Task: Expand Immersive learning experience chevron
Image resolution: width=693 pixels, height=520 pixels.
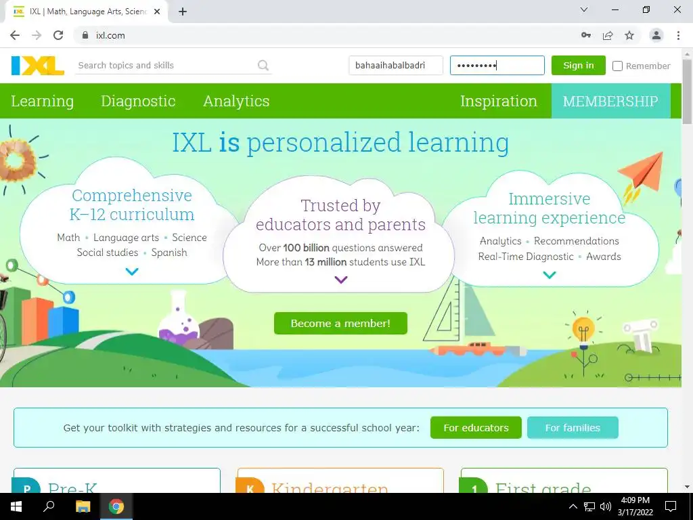Action: tap(550, 275)
